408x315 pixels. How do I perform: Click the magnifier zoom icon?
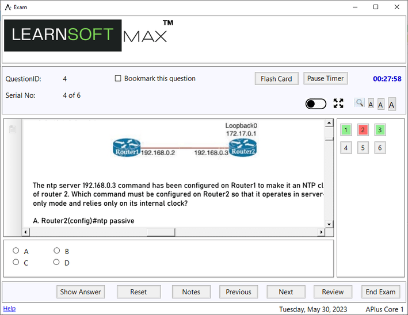[359, 103]
